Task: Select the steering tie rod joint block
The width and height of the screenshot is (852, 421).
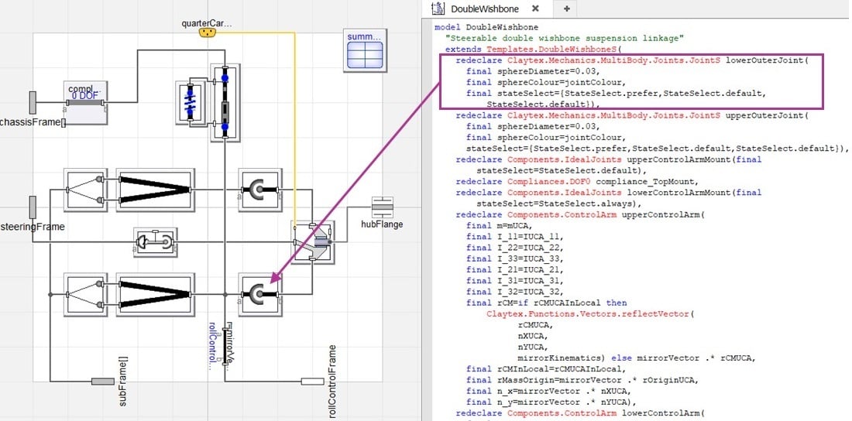Action: pyautogui.click(x=155, y=242)
